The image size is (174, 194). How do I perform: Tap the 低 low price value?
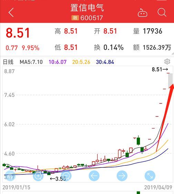pos(71,48)
